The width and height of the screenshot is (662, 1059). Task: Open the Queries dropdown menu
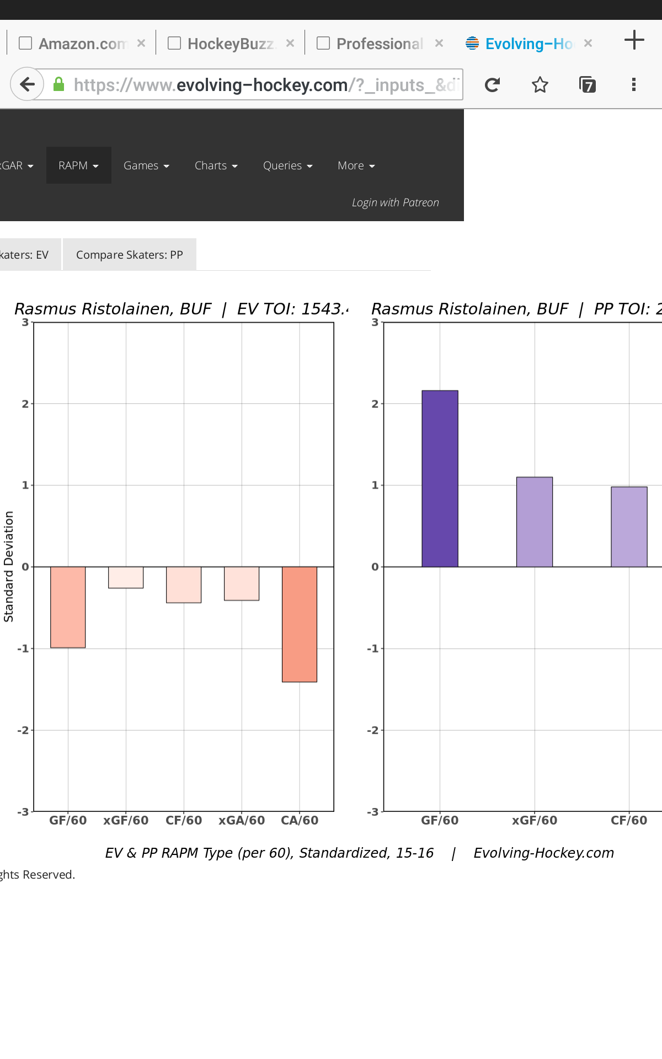[287, 165]
